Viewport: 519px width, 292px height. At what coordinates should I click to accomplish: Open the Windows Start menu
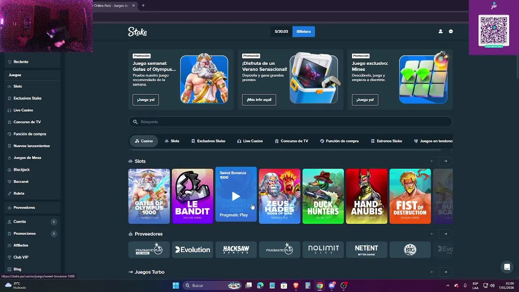click(x=176, y=286)
